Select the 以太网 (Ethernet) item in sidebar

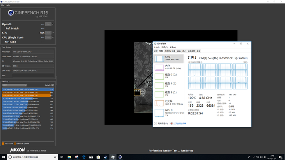(x=168, y=103)
